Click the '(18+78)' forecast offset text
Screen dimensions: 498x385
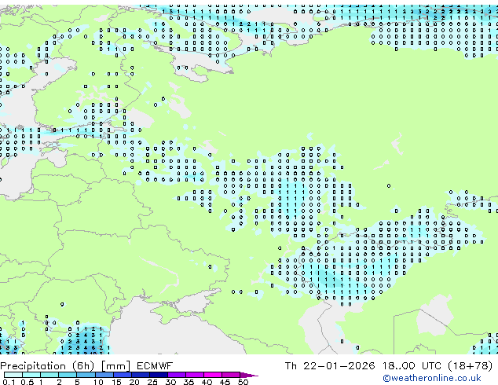pos(471,366)
